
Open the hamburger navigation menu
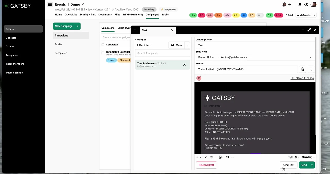[x=50, y=4]
